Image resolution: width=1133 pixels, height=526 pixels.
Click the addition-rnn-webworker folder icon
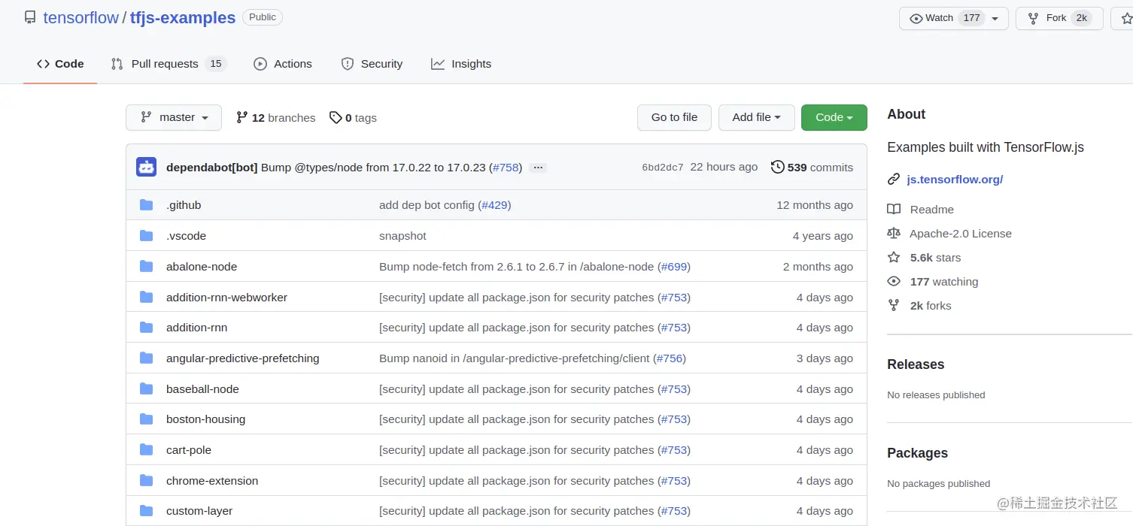(147, 297)
